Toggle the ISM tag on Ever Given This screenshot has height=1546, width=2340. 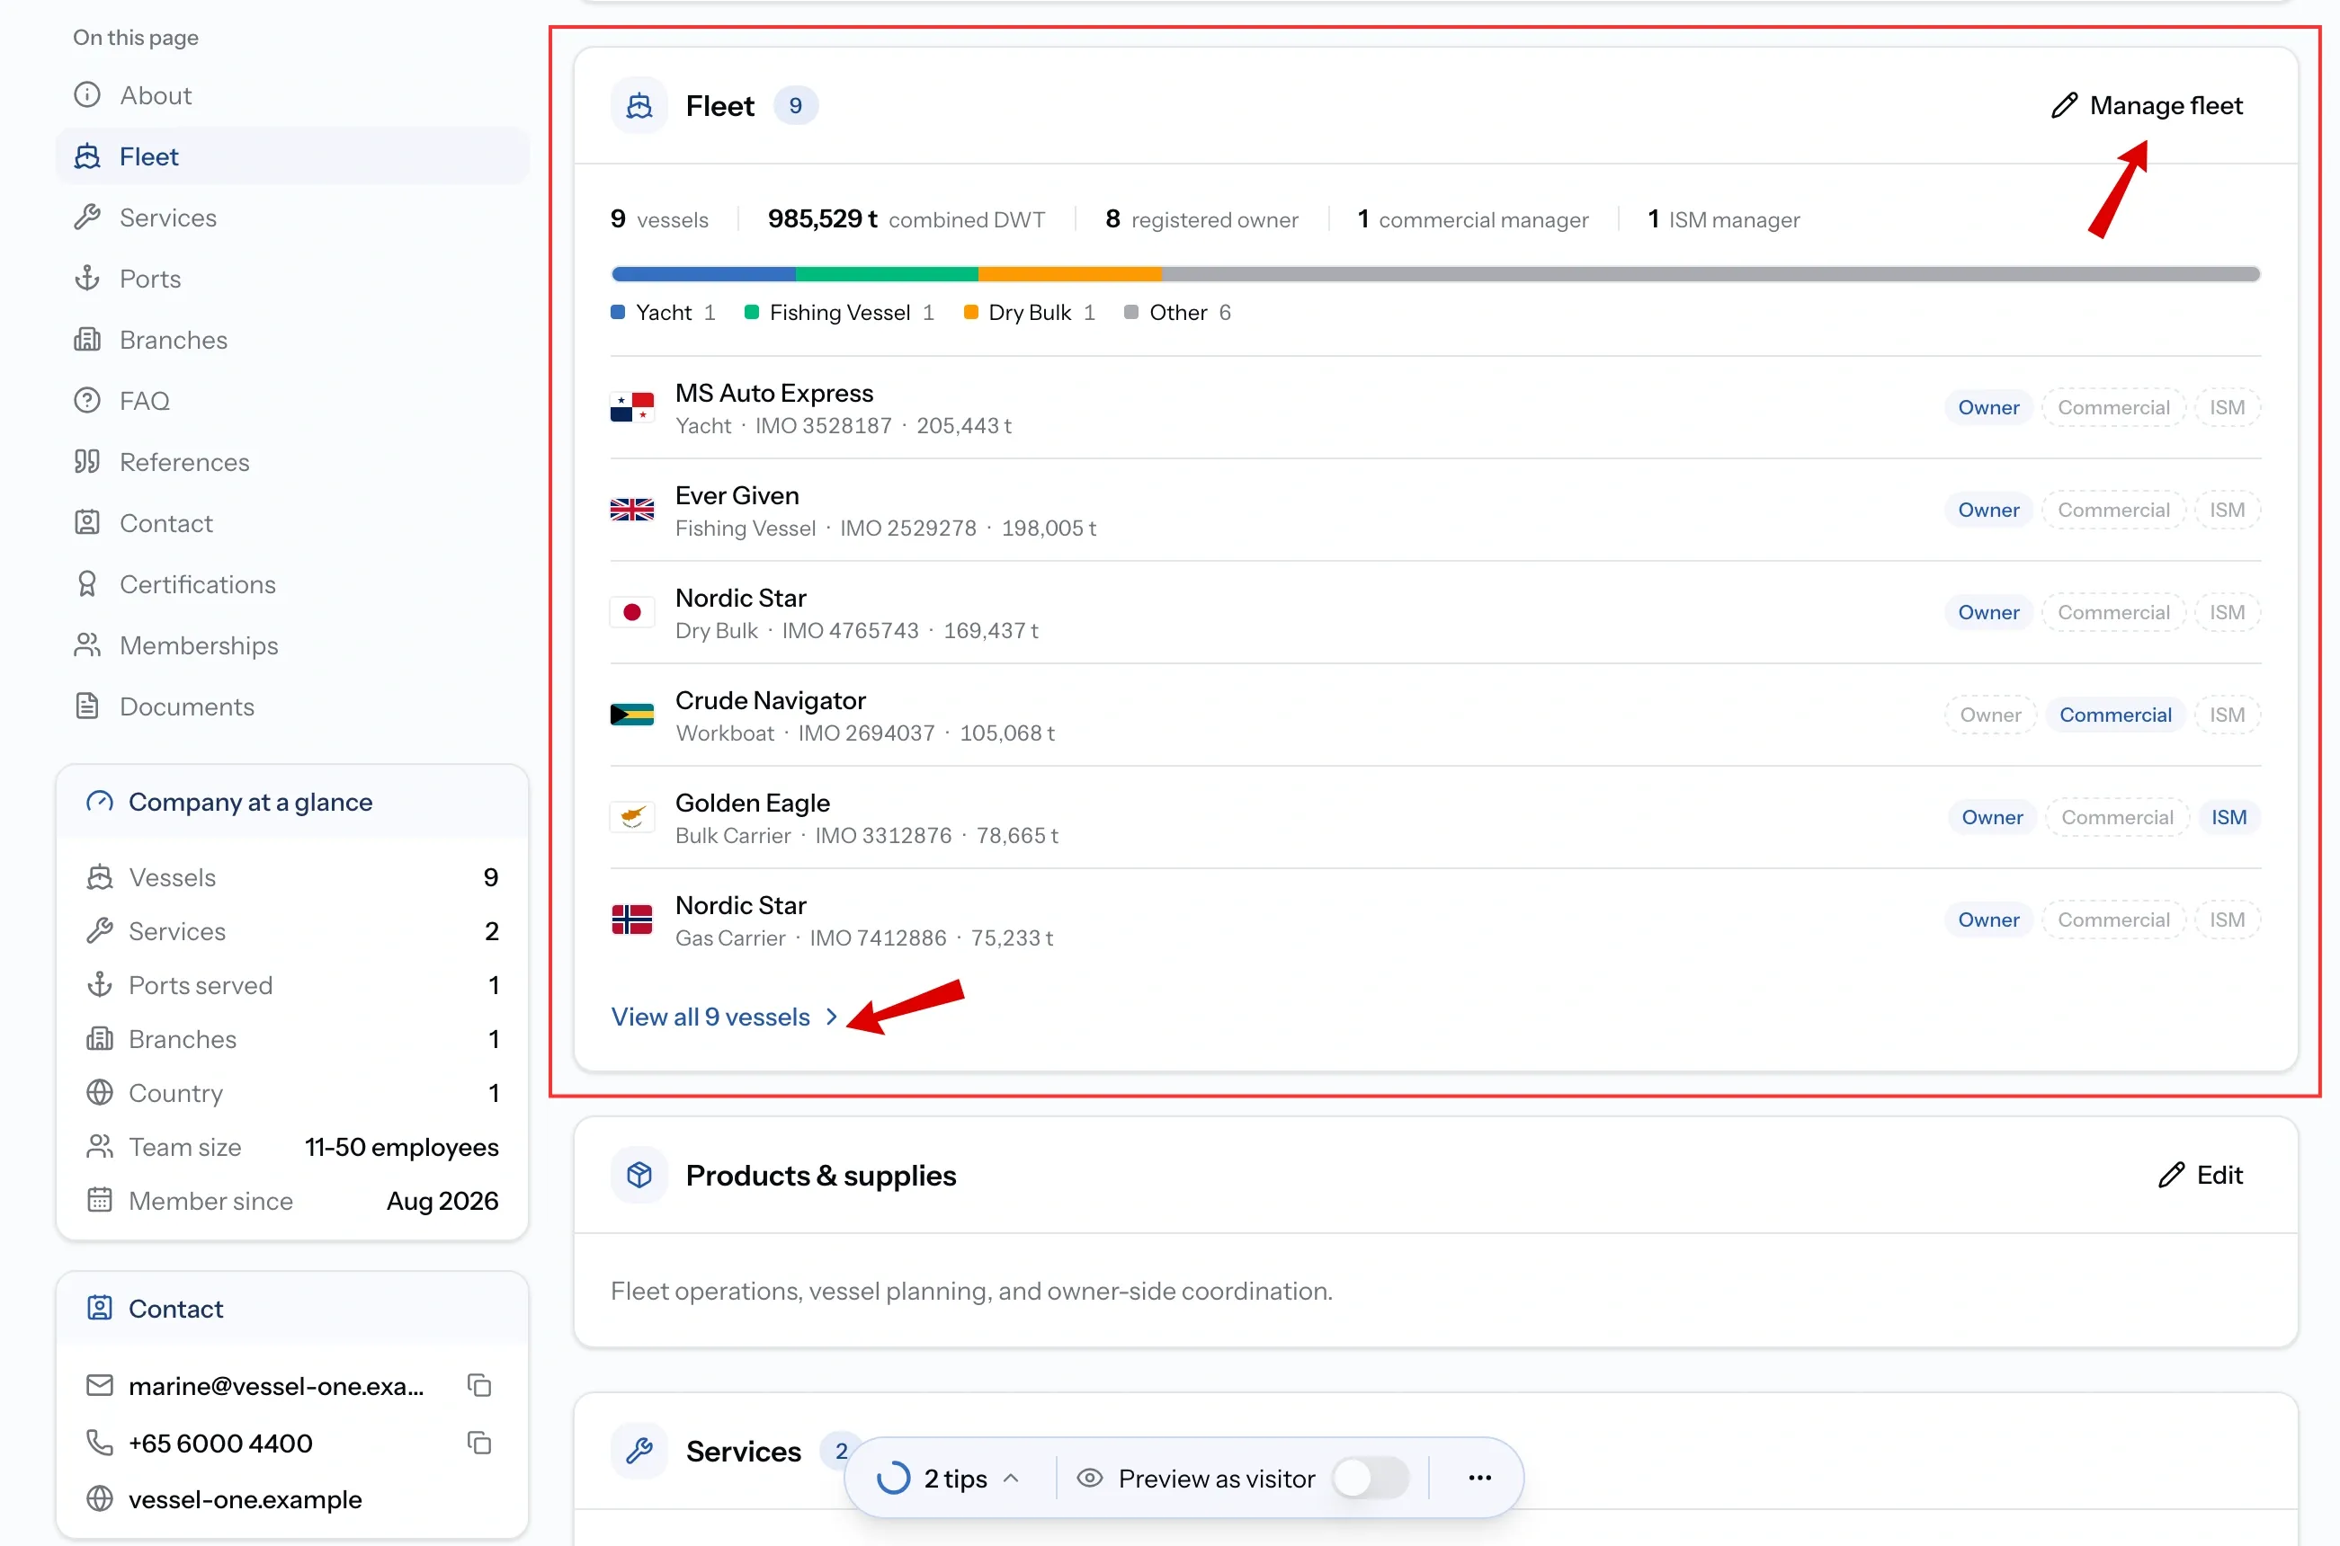2226,510
